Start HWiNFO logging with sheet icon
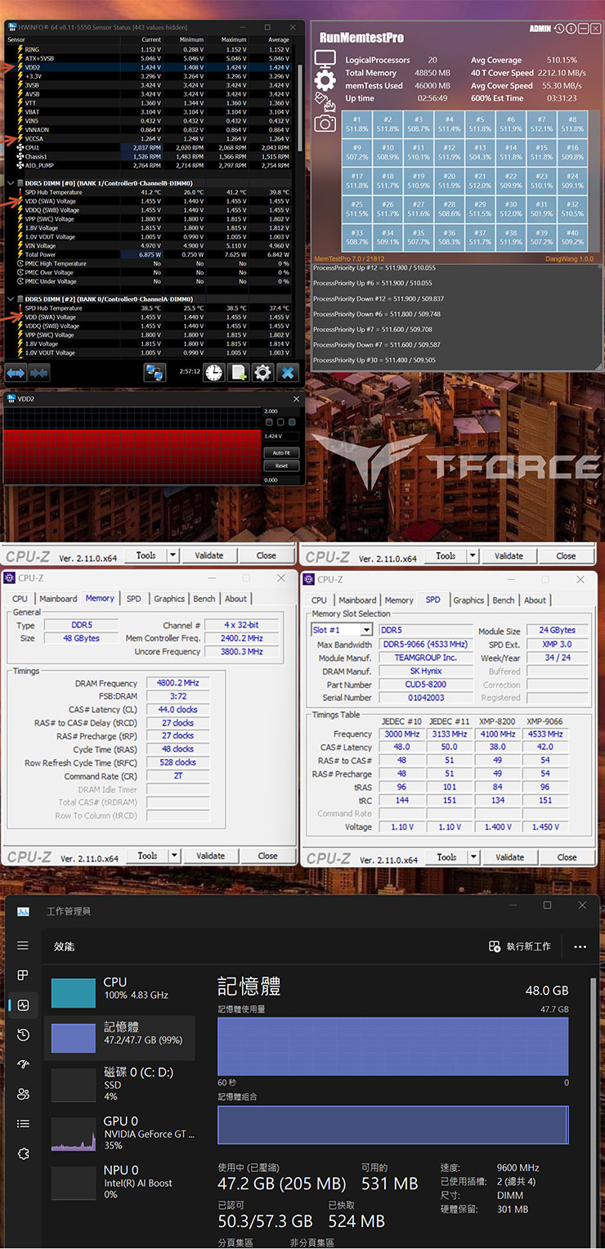The height and width of the screenshot is (1249, 605). pyautogui.click(x=238, y=373)
